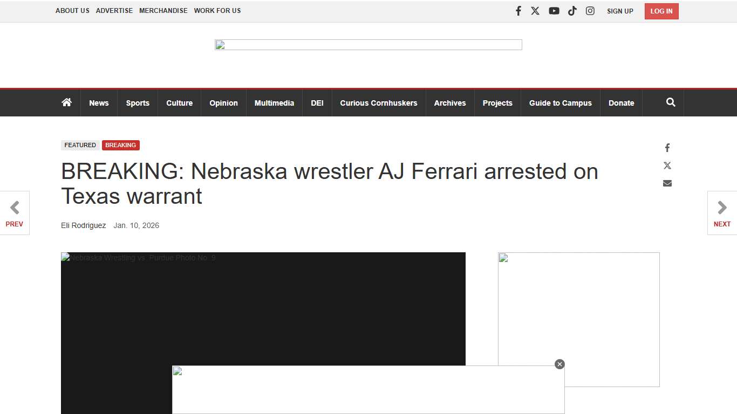Navigate to the next article with NEXT arrow

722,213
